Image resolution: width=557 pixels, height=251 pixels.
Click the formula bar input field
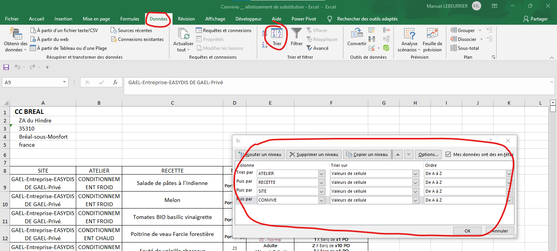(x=333, y=83)
